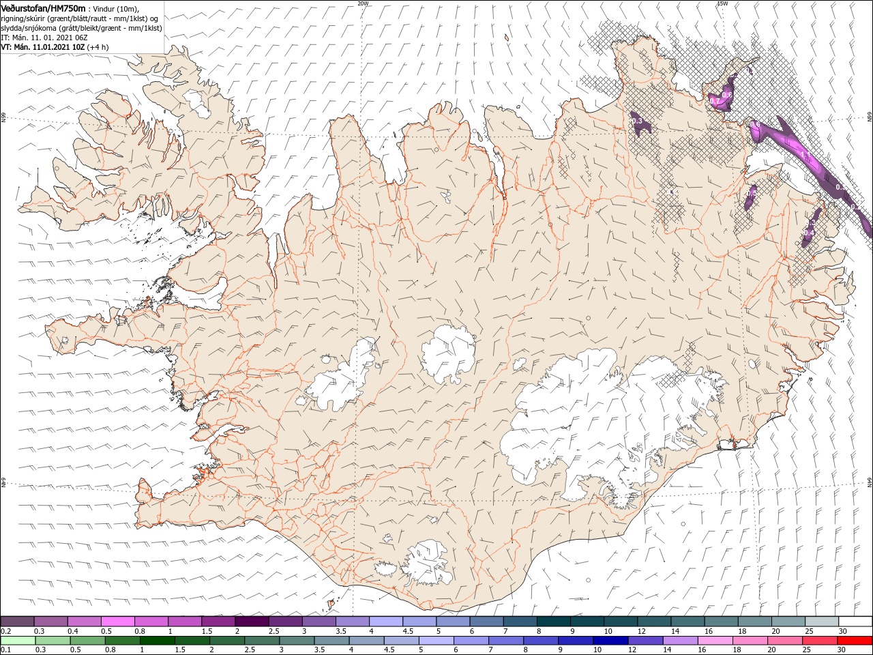Select the crimson rain swatch labeled 25
Viewport: 873px width, 655px height.
click(x=820, y=641)
